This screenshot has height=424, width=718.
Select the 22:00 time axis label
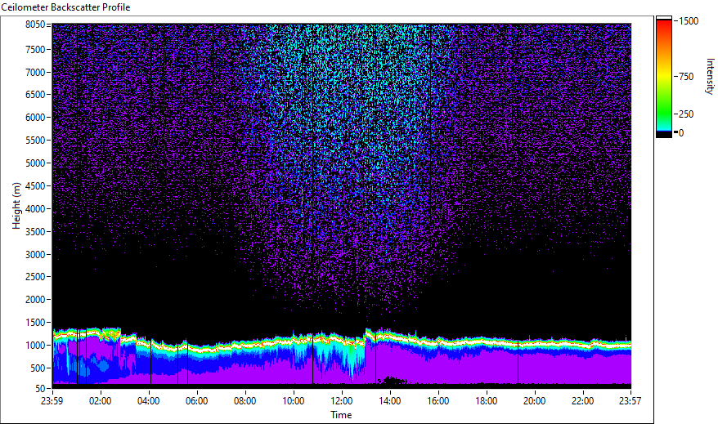[582, 401]
